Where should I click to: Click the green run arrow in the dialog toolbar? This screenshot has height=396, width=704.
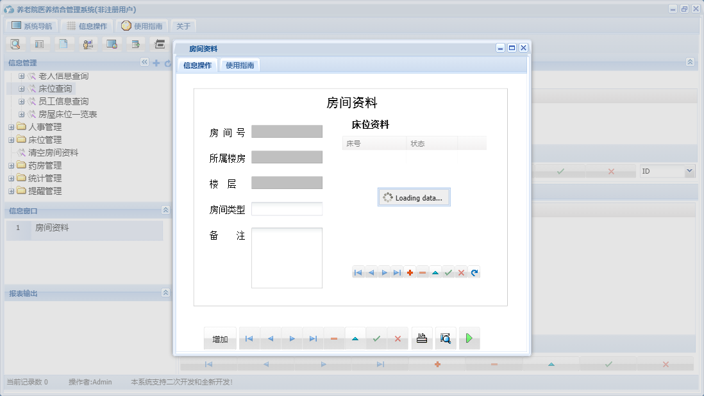(x=469, y=338)
